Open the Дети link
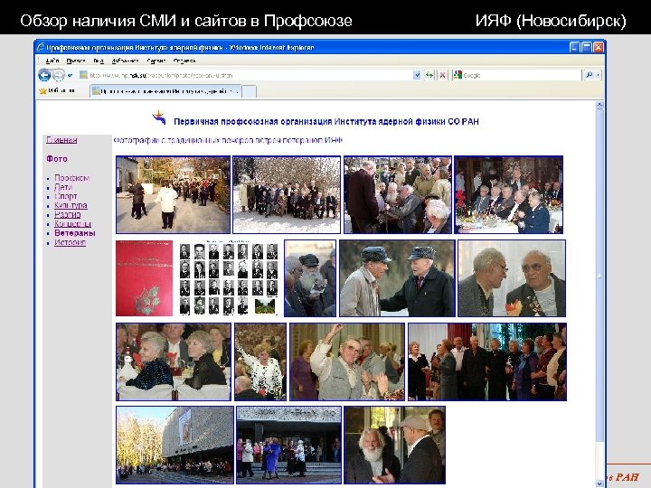This screenshot has height=488, width=651. (63, 187)
